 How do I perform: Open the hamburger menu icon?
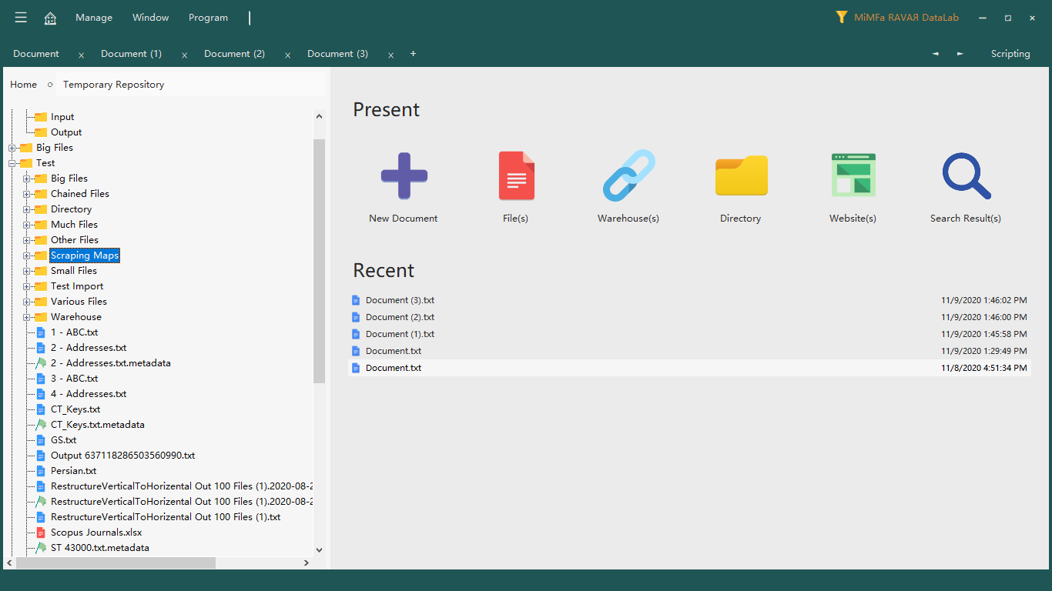point(21,18)
